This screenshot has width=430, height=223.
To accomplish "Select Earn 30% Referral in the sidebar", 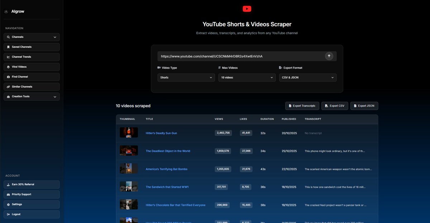I will [x=25, y=184].
